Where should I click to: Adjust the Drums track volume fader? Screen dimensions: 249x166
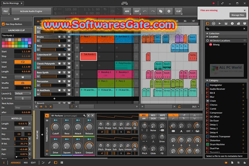pyautogui.click(x=53, y=41)
